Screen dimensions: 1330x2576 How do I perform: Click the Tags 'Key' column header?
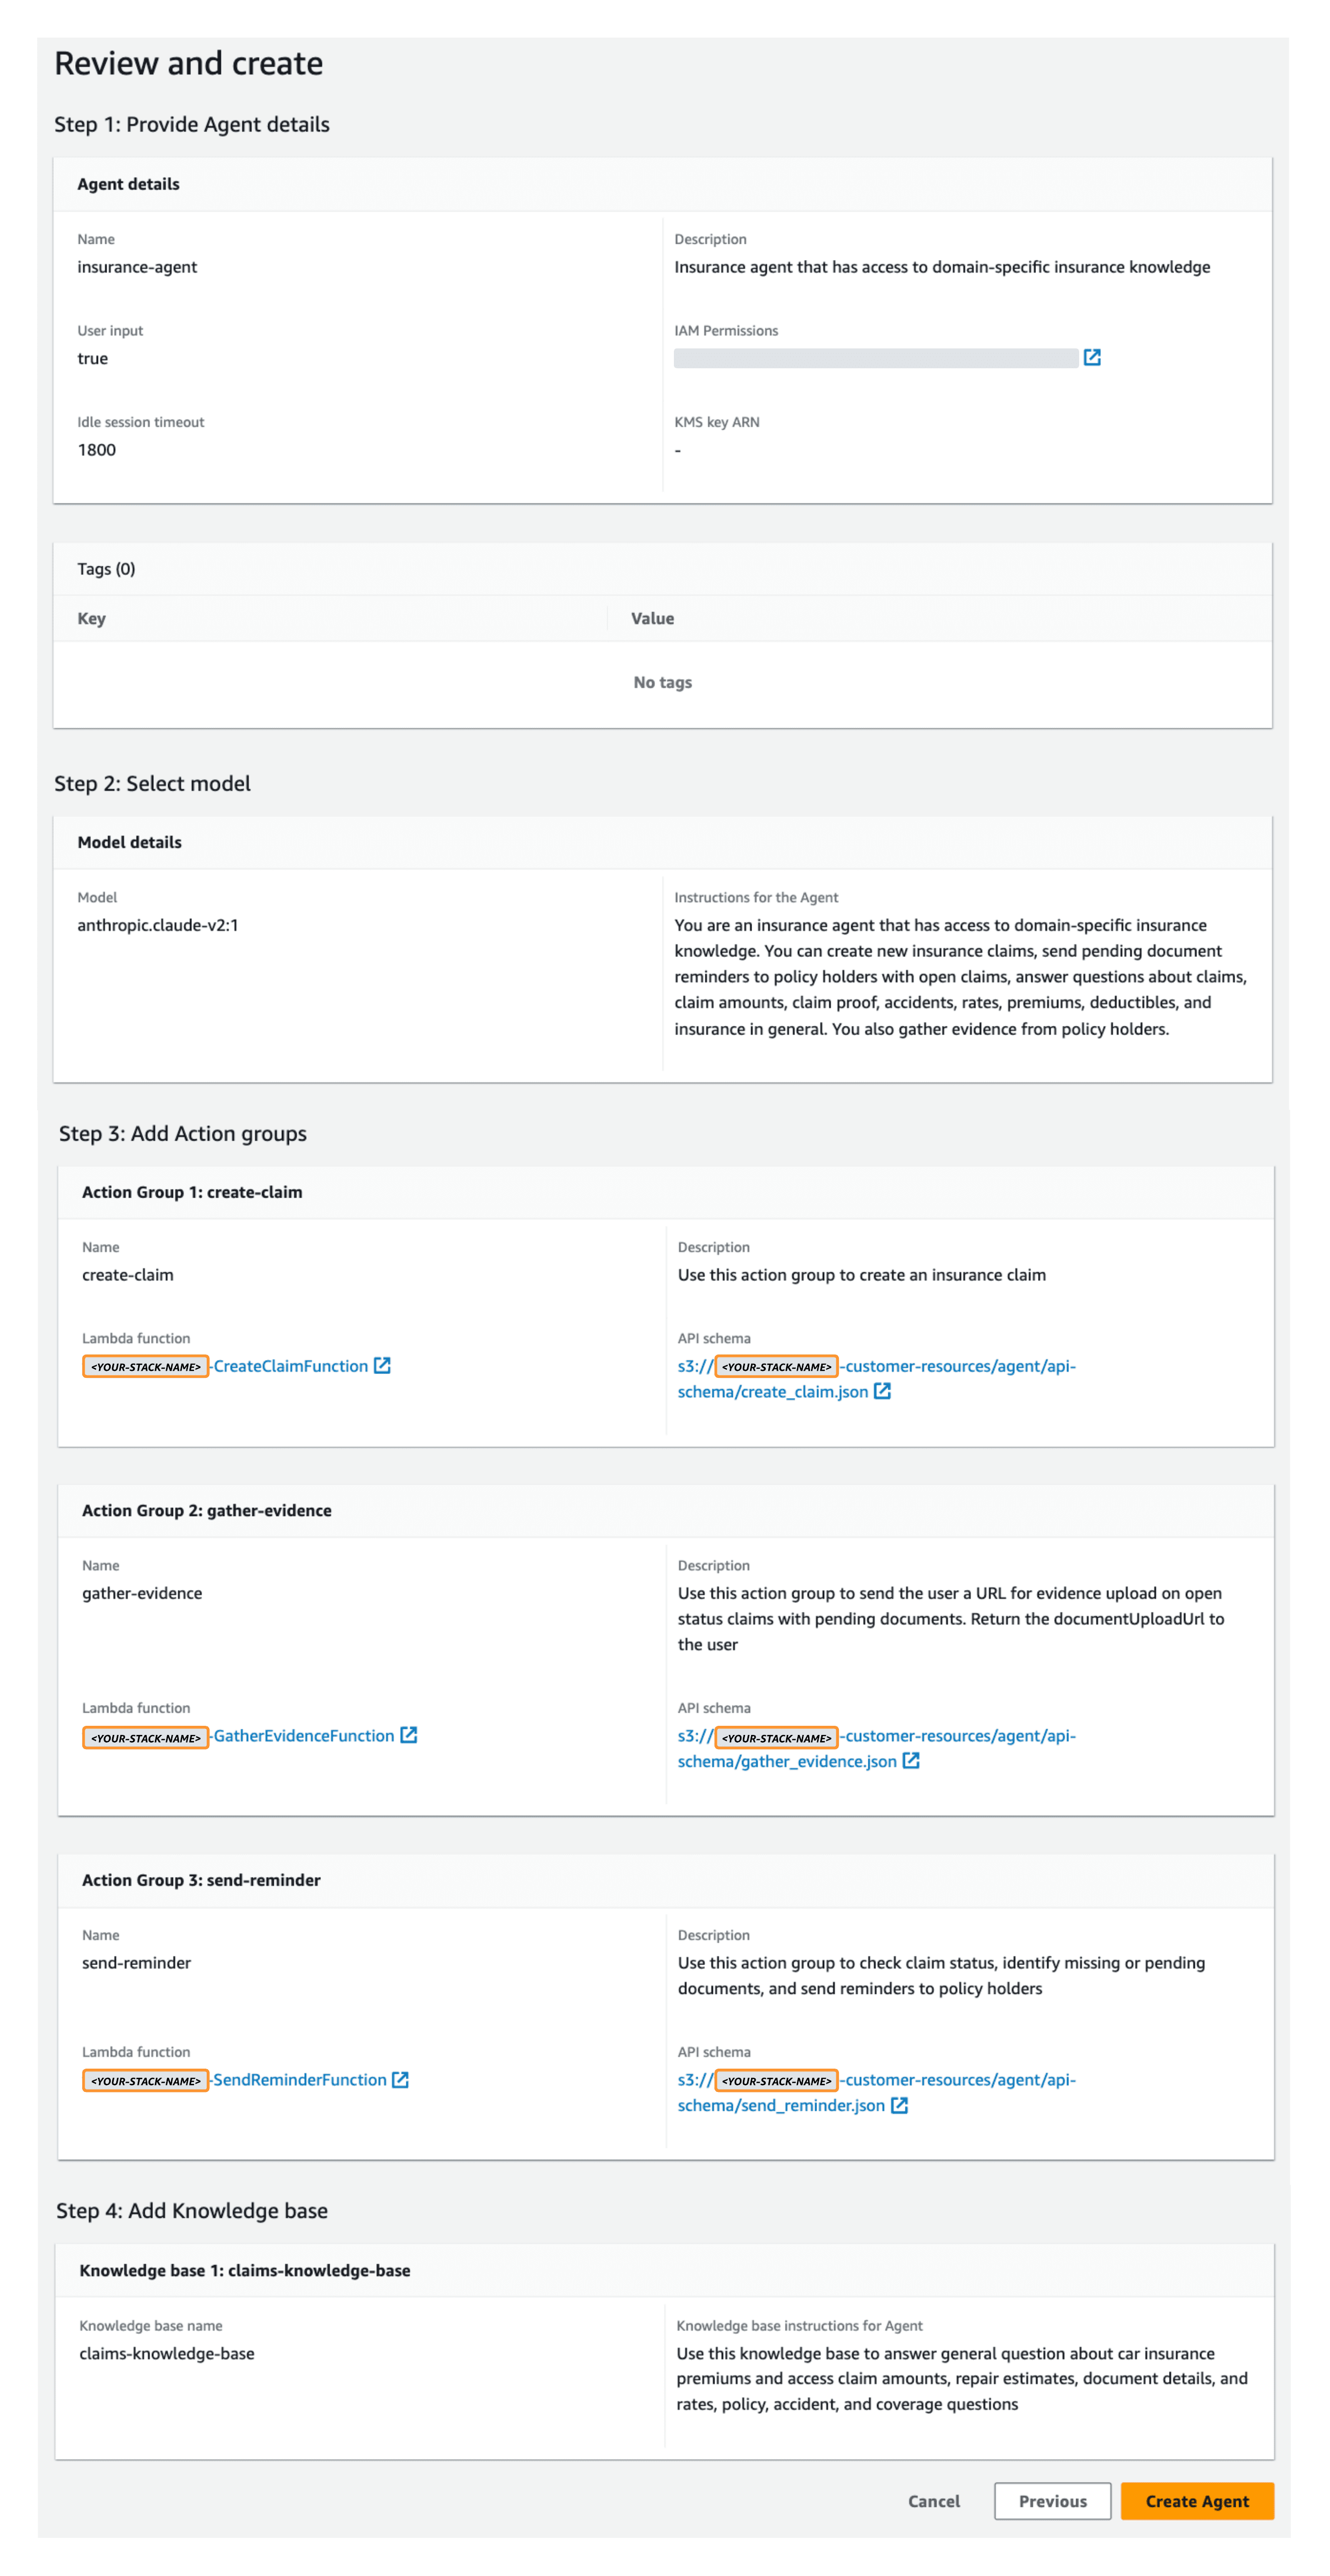91,618
